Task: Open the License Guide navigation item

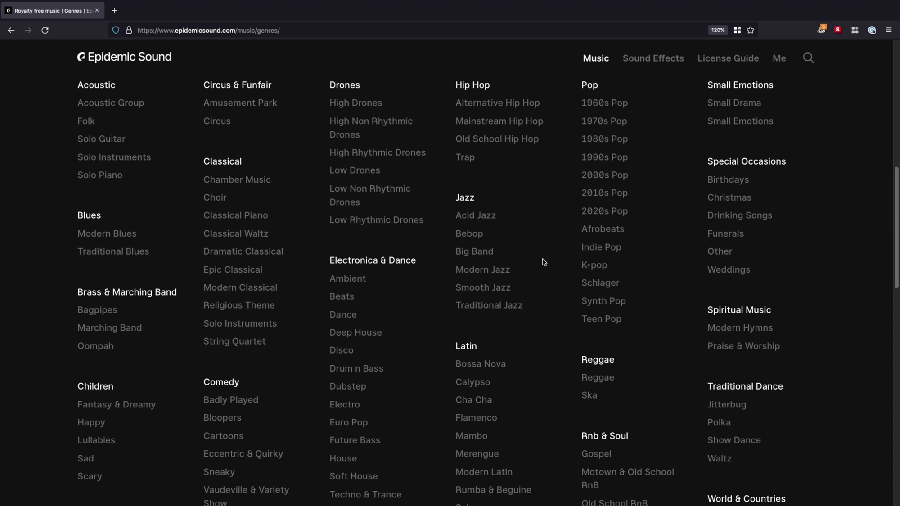Action: pyautogui.click(x=728, y=58)
